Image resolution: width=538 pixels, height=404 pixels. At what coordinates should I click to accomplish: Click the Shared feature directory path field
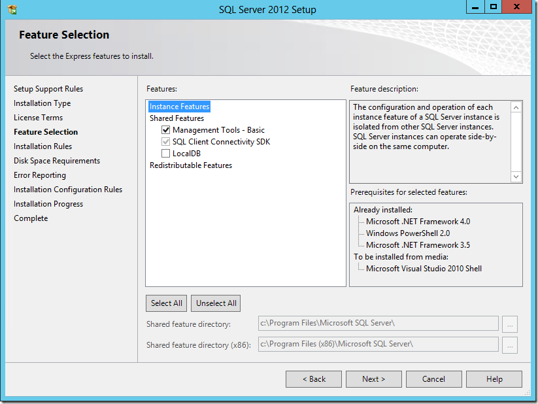378,324
